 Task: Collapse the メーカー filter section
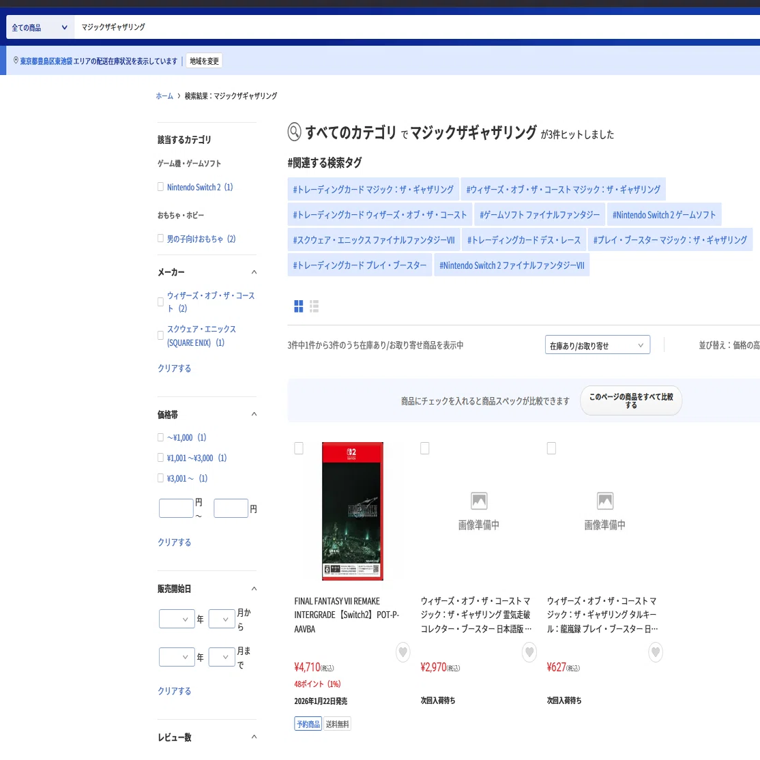(254, 272)
